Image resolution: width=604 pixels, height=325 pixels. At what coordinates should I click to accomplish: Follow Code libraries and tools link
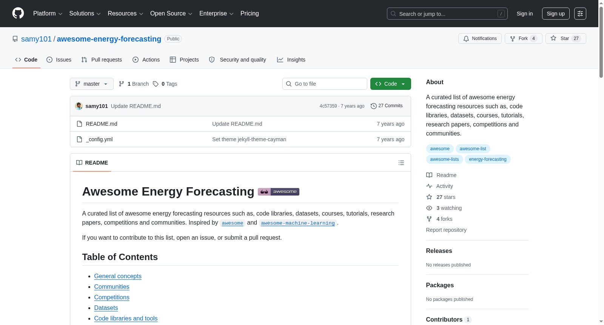[x=126, y=319]
